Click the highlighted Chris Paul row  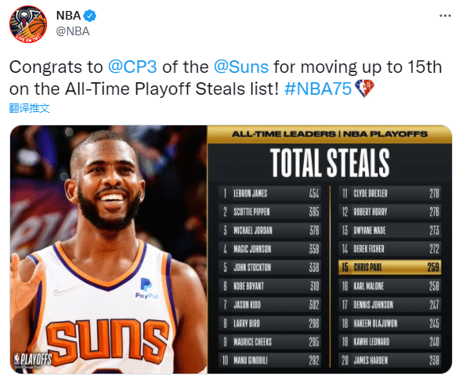point(389,267)
